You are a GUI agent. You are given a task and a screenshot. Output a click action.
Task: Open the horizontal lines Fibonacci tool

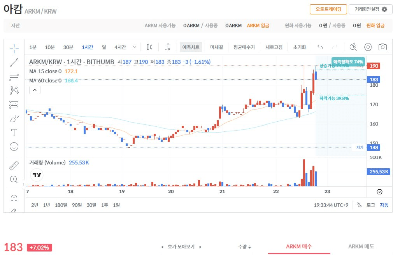[x=14, y=77]
